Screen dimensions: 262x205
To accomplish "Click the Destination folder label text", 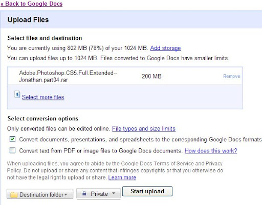I will point(41,195).
